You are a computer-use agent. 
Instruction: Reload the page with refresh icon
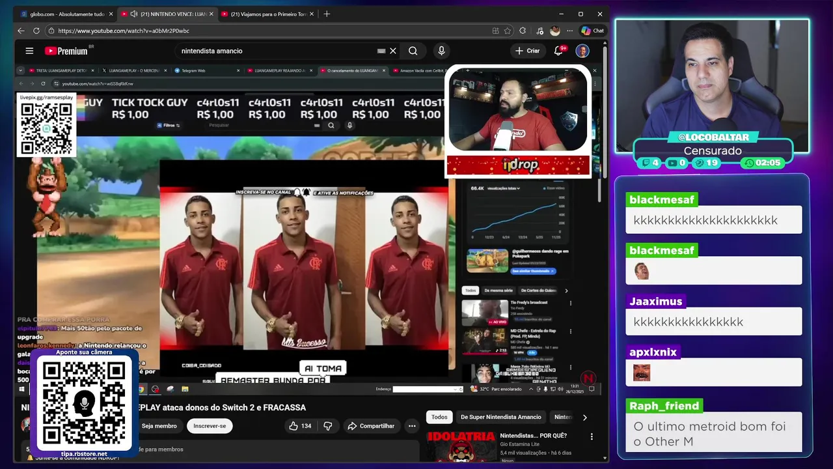pos(36,31)
